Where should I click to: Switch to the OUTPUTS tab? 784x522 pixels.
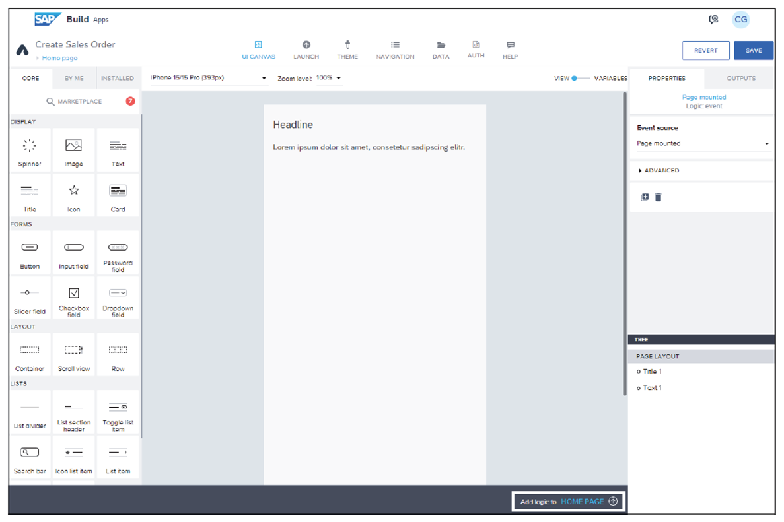click(x=740, y=78)
